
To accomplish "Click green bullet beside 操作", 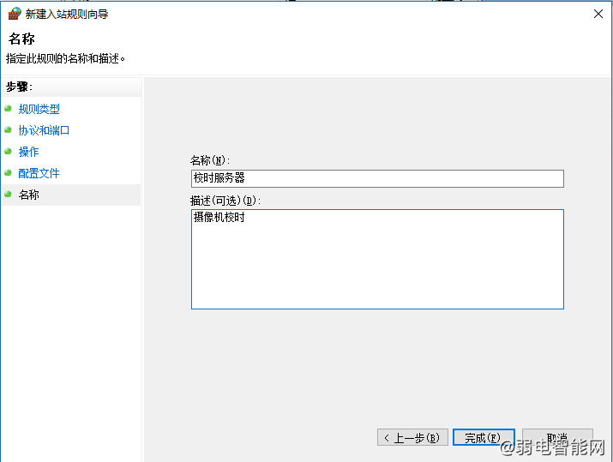I will coord(8,151).
